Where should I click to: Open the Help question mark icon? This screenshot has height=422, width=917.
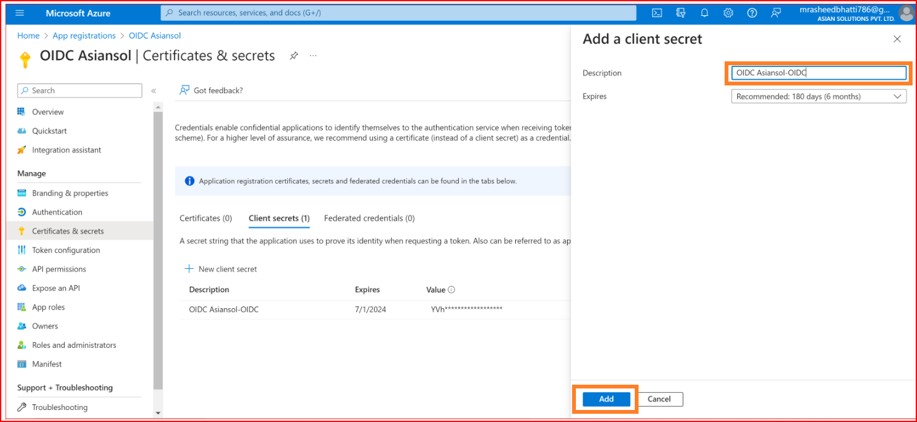point(752,13)
